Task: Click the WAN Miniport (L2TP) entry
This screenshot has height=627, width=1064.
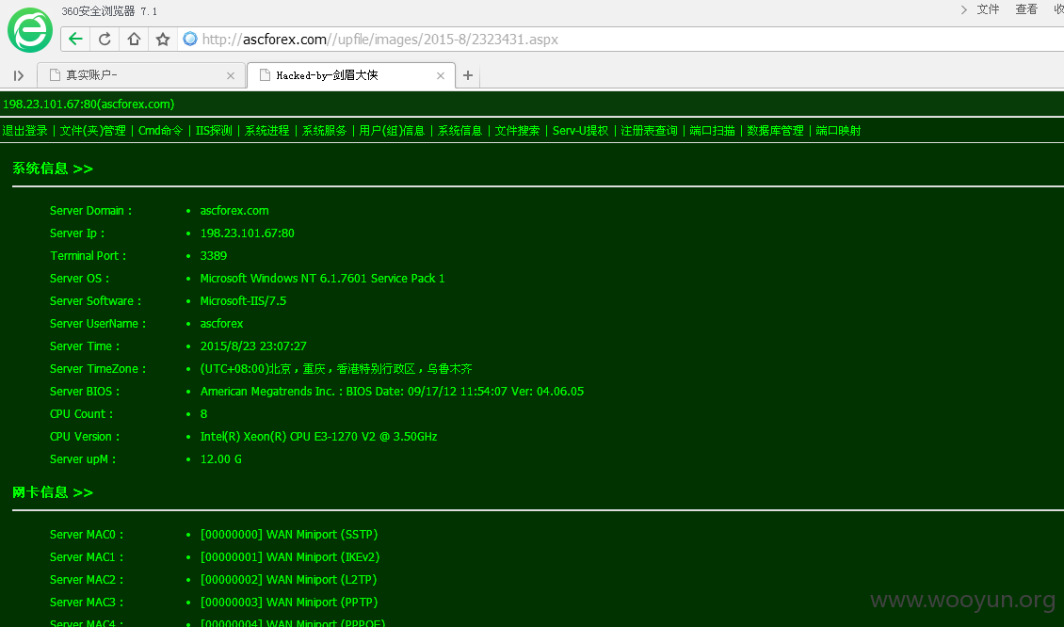Action: point(288,580)
